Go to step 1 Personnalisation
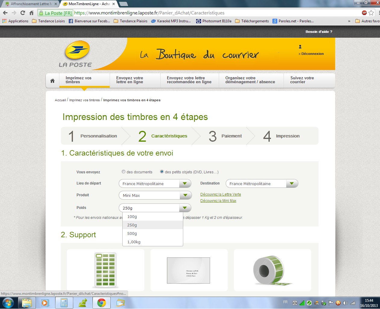380x309 pixels. point(93,136)
